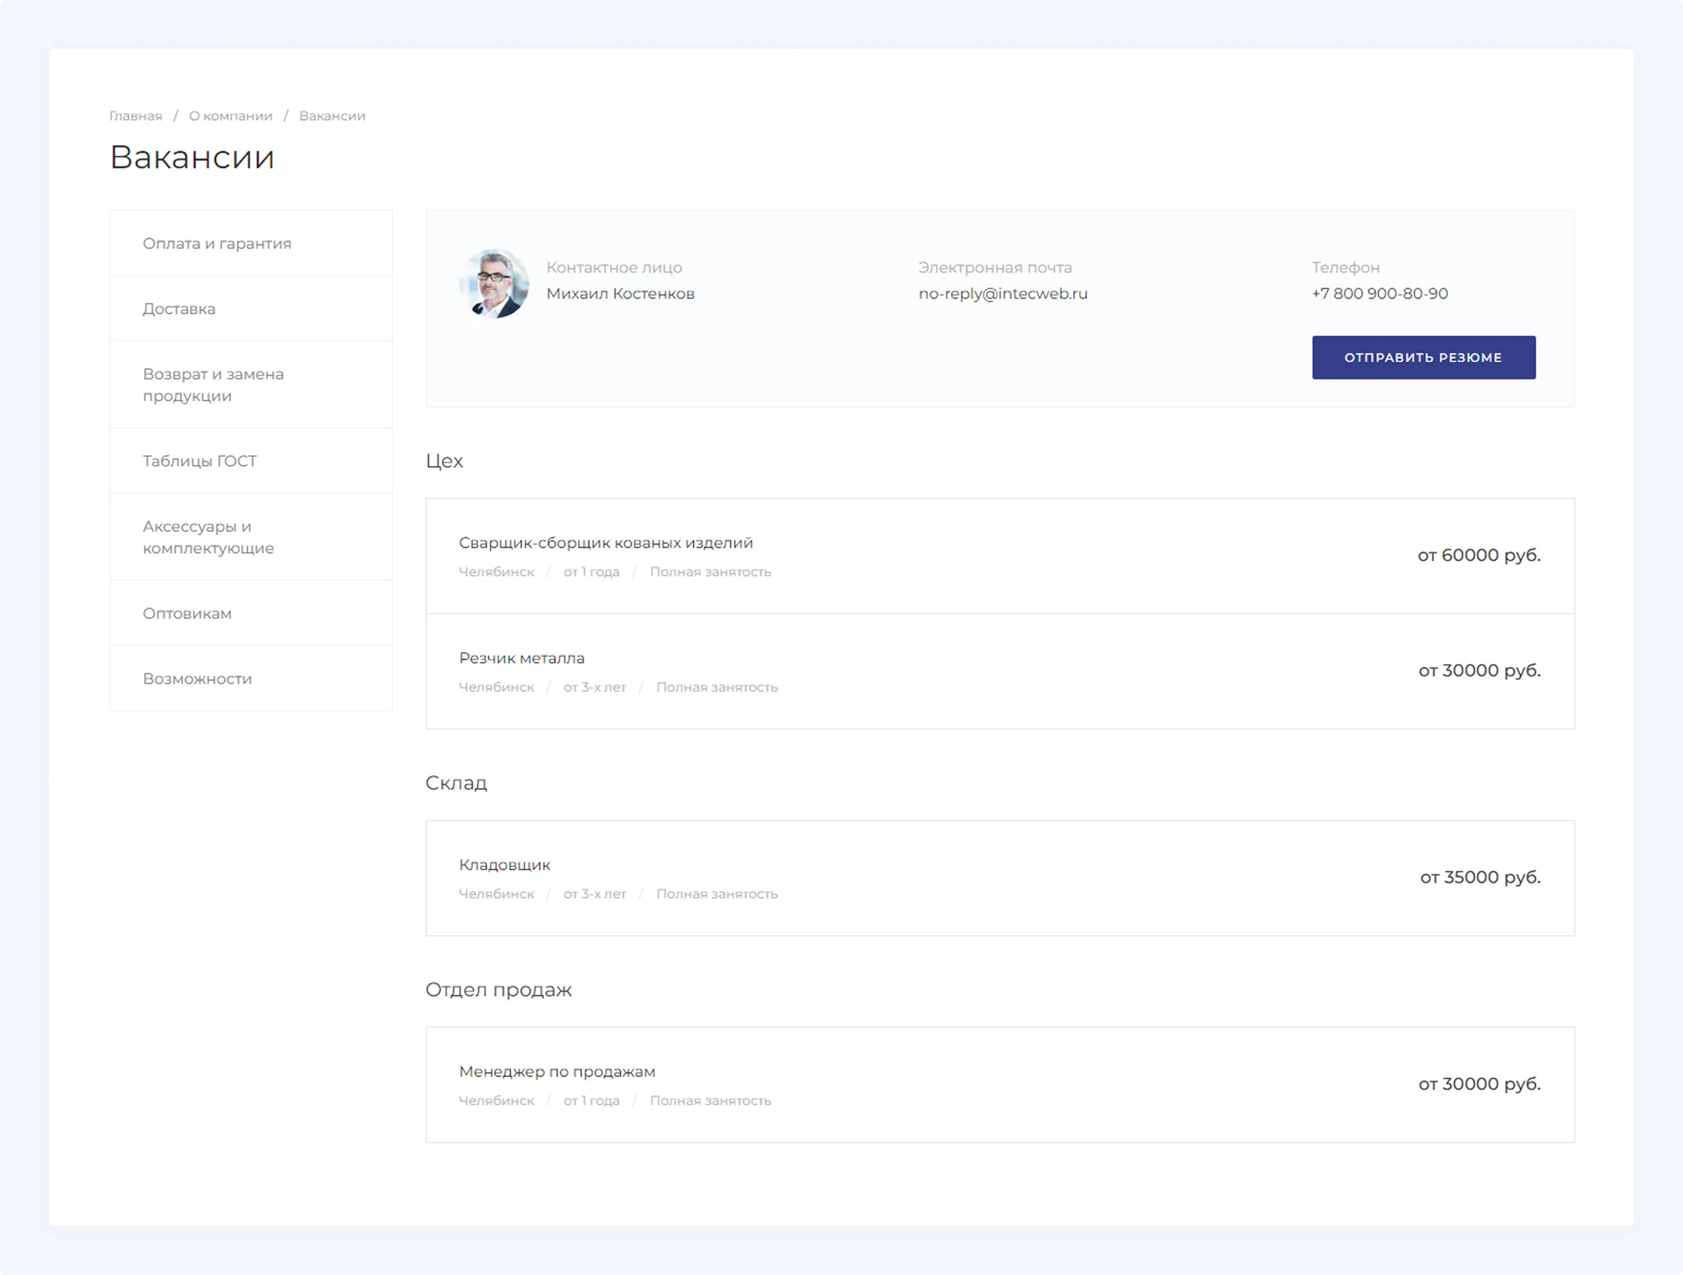Image resolution: width=1683 pixels, height=1275 pixels.
Task: Go to the Оптовикам sidebar page
Action: [x=187, y=613]
